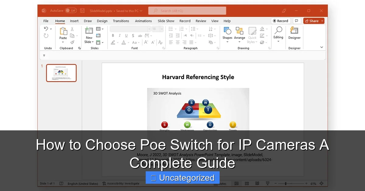The image size is (365, 191).
Task: Select the Editing magnifier icon
Action: [x=278, y=33]
